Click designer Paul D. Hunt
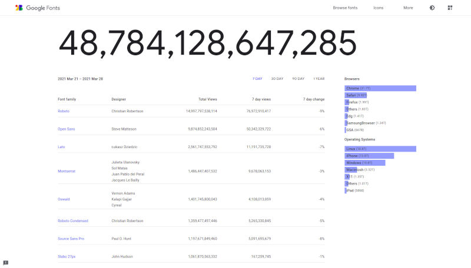471x268 pixels. pos(121,239)
